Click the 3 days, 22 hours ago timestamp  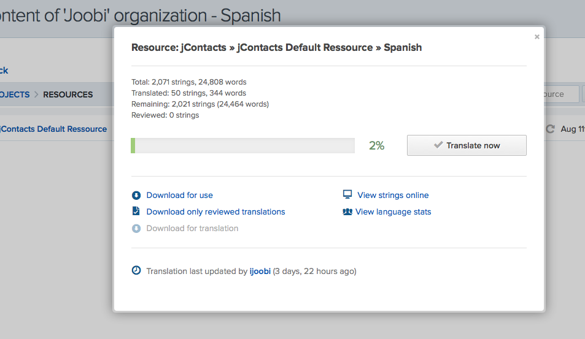(x=314, y=271)
